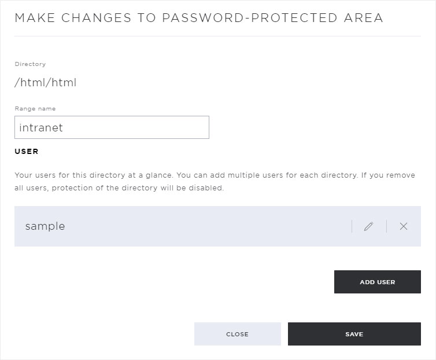The image size is (436, 360).
Task: Click the intranet text inside Range name
Action: click(x=41, y=127)
